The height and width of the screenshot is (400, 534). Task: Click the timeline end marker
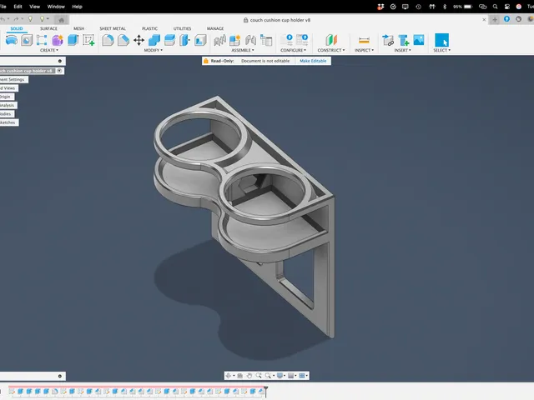pos(265,391)
